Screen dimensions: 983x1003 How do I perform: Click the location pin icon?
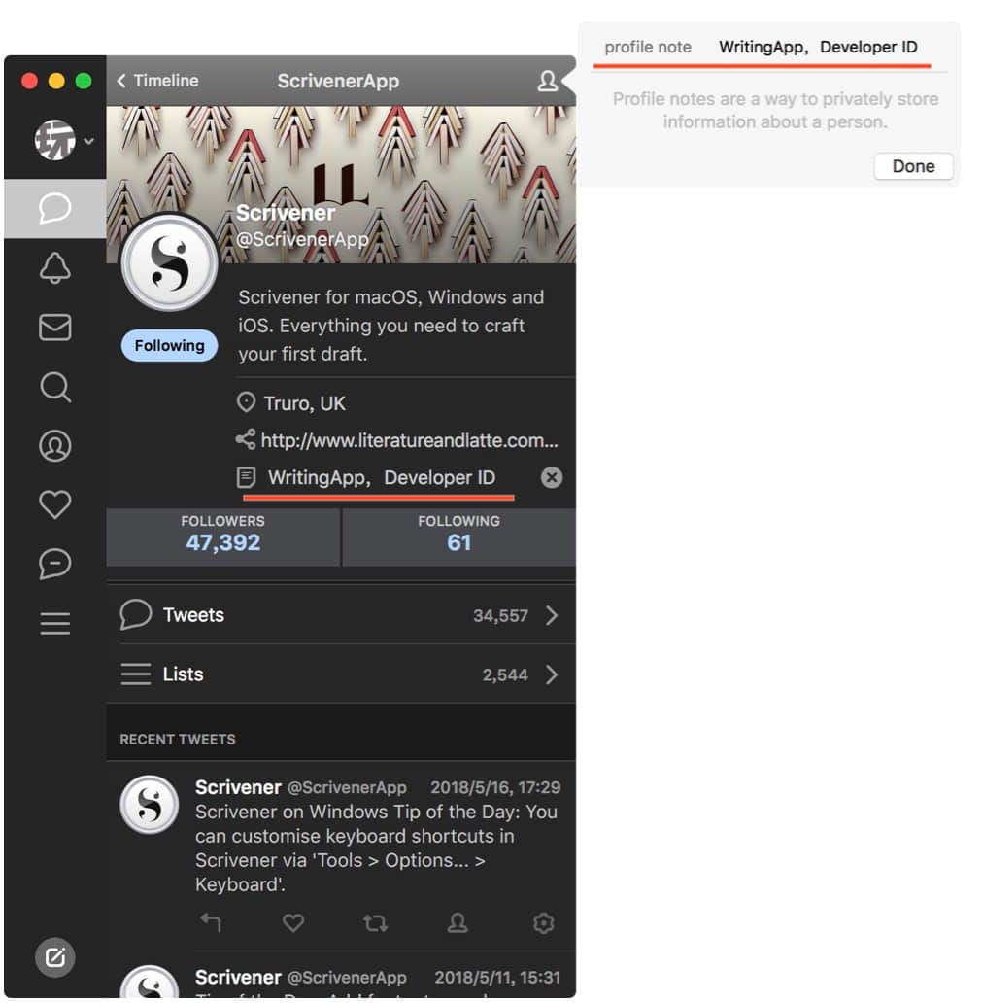(x=246, y=402)
